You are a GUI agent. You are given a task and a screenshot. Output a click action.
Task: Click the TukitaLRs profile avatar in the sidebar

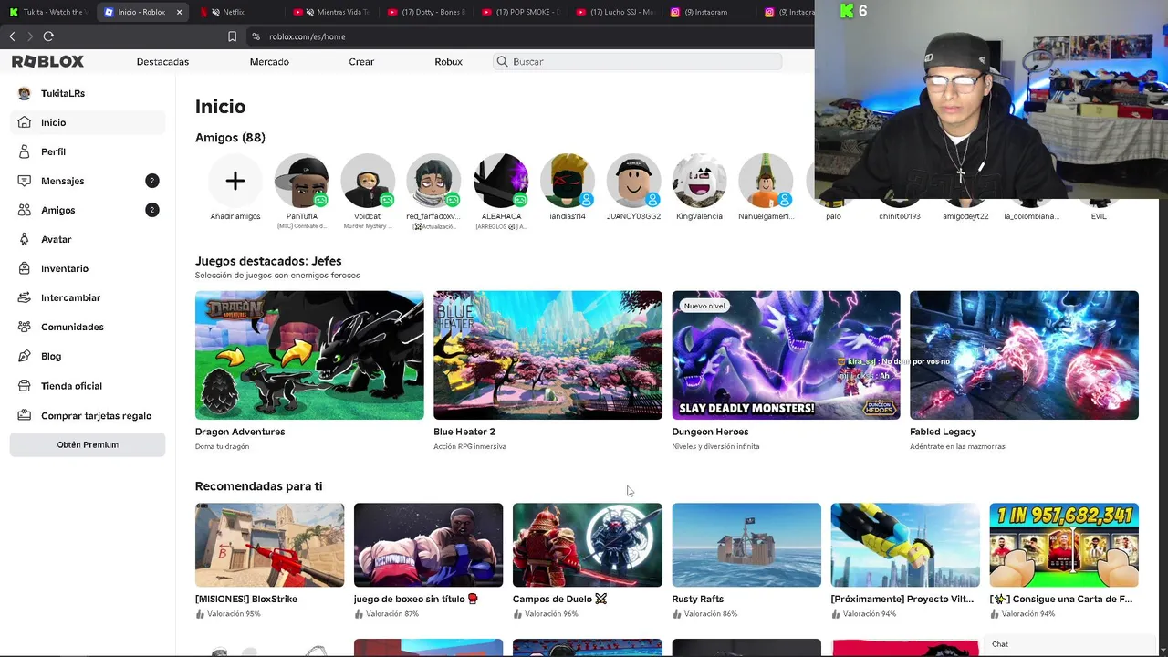(x=25, y=93)
